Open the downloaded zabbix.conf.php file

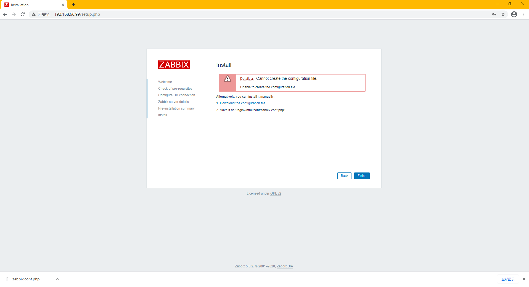tap(26, 279)
